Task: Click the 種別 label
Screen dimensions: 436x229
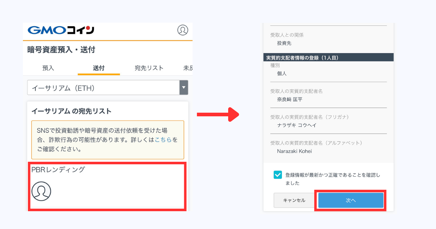Action: [275, 65]
